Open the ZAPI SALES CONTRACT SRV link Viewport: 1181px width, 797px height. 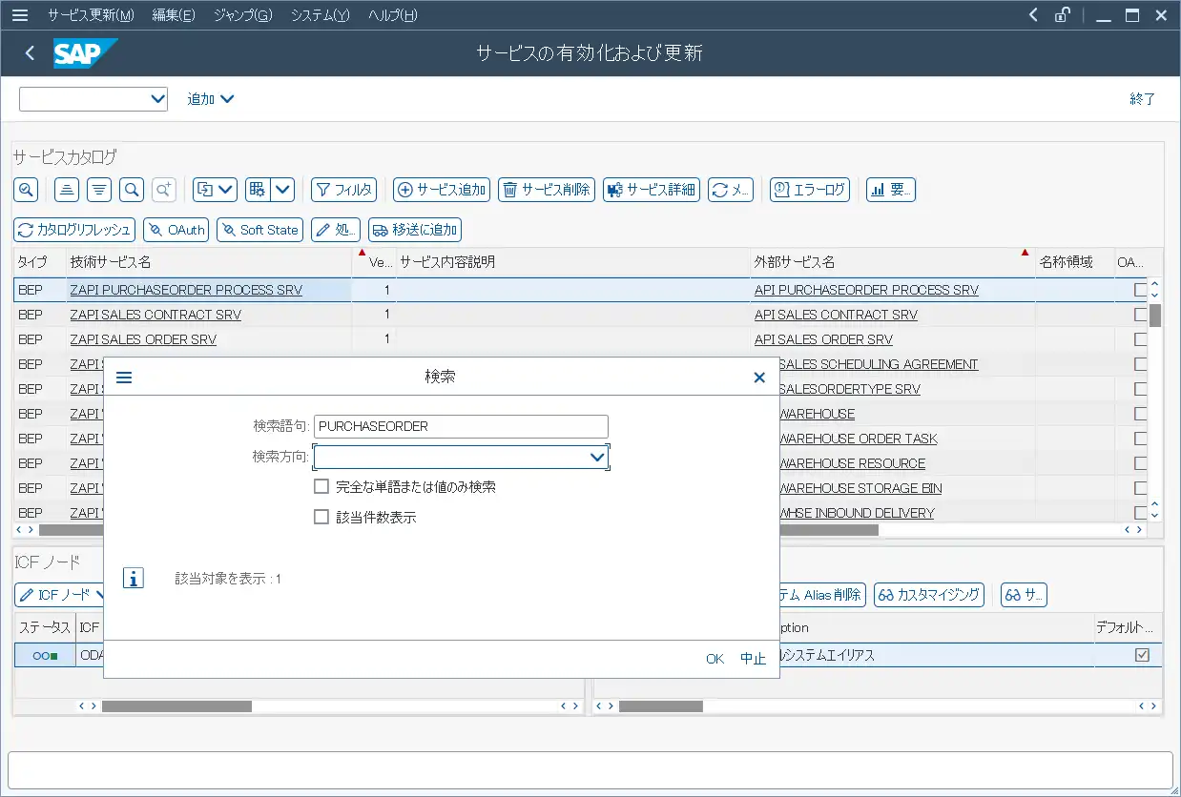pyautogui.click(x=155, y=315)
